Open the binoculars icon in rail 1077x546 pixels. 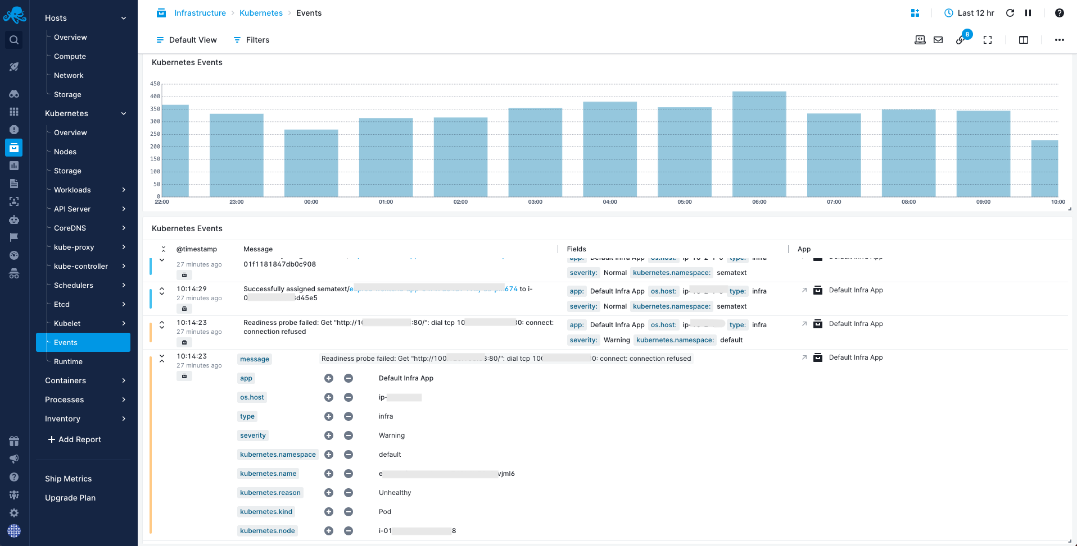14,94
